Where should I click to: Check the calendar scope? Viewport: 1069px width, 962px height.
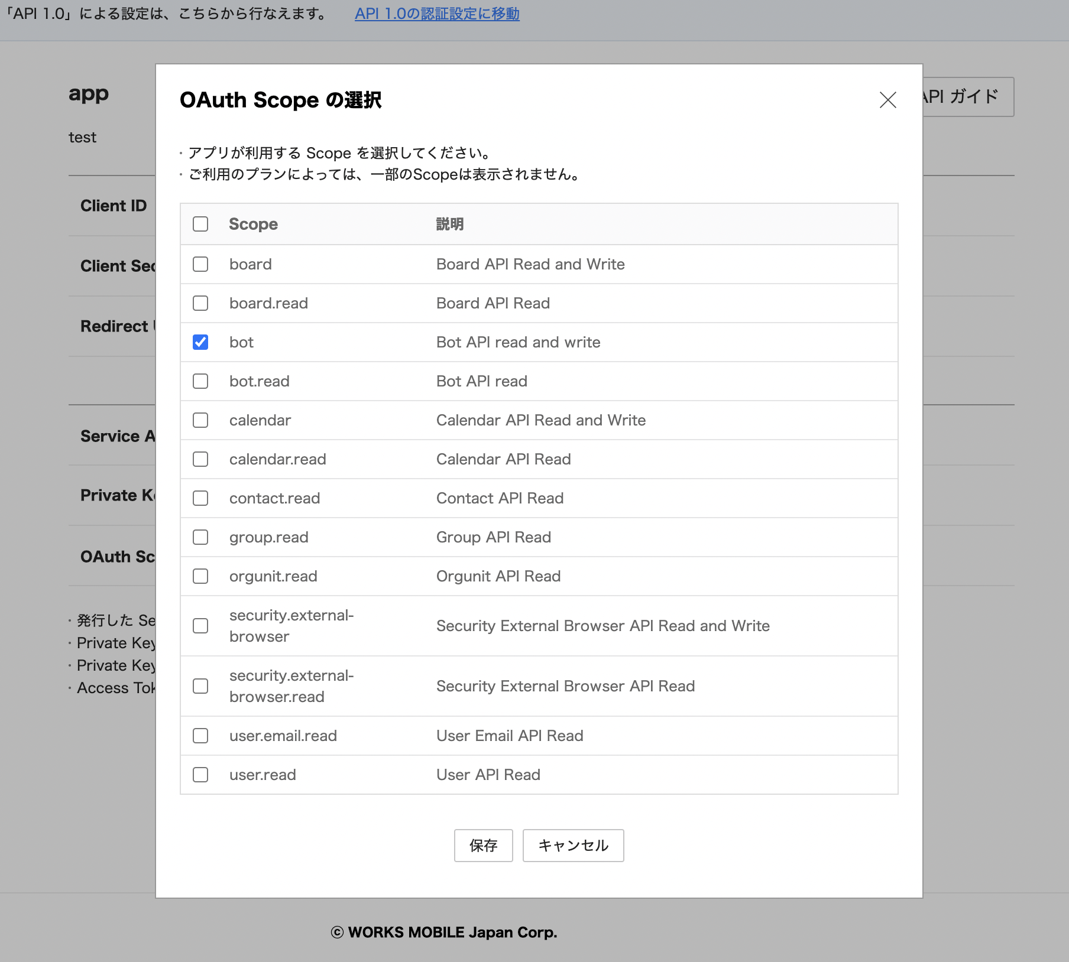(x=200, y=420)
